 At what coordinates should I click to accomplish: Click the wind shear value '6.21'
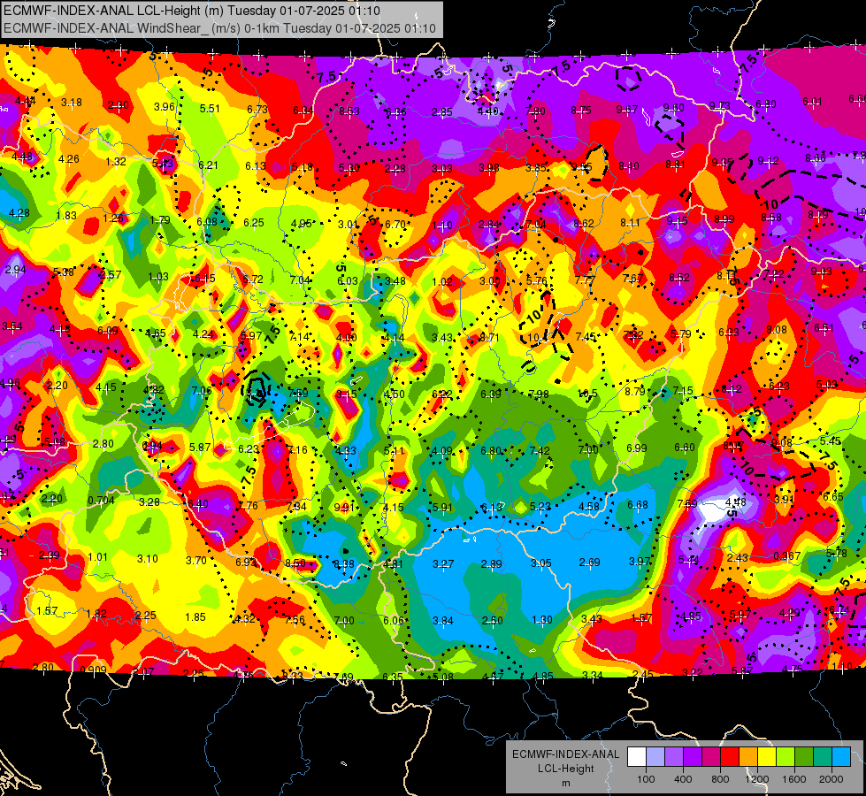point(208,165)
